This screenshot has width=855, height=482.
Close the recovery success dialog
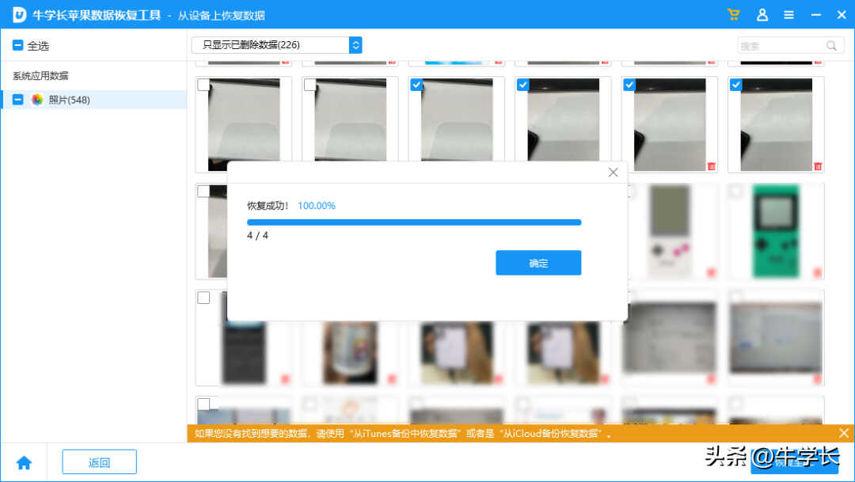(x=613, y=173)
